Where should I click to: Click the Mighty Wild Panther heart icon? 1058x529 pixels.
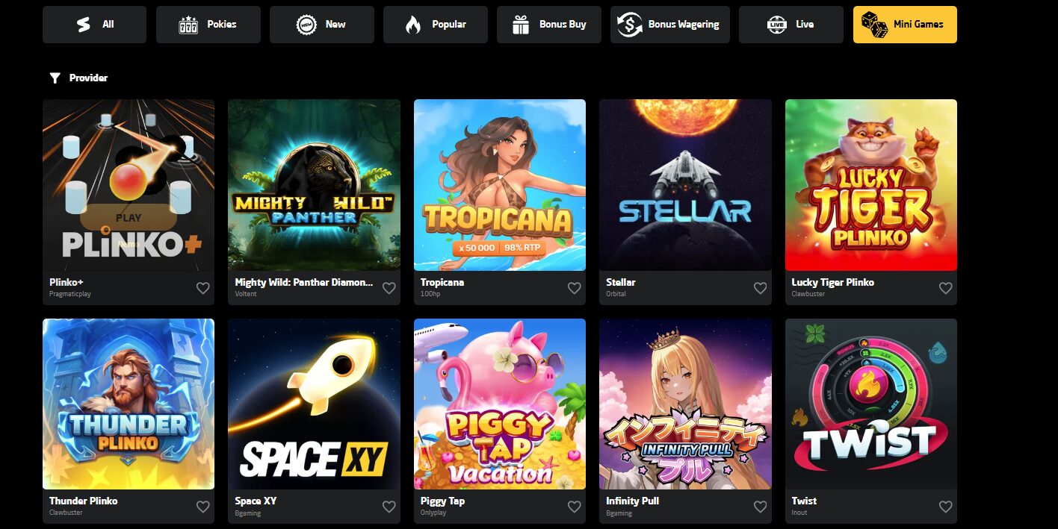click(x=389, y=288)
